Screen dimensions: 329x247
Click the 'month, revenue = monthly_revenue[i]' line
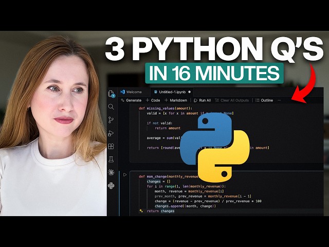click(x=189, y=191)
